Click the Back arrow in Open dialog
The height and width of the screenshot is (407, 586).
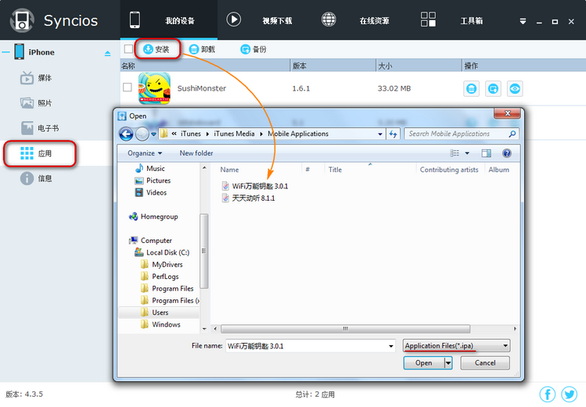pyautogui.click(x=126, y=134)
